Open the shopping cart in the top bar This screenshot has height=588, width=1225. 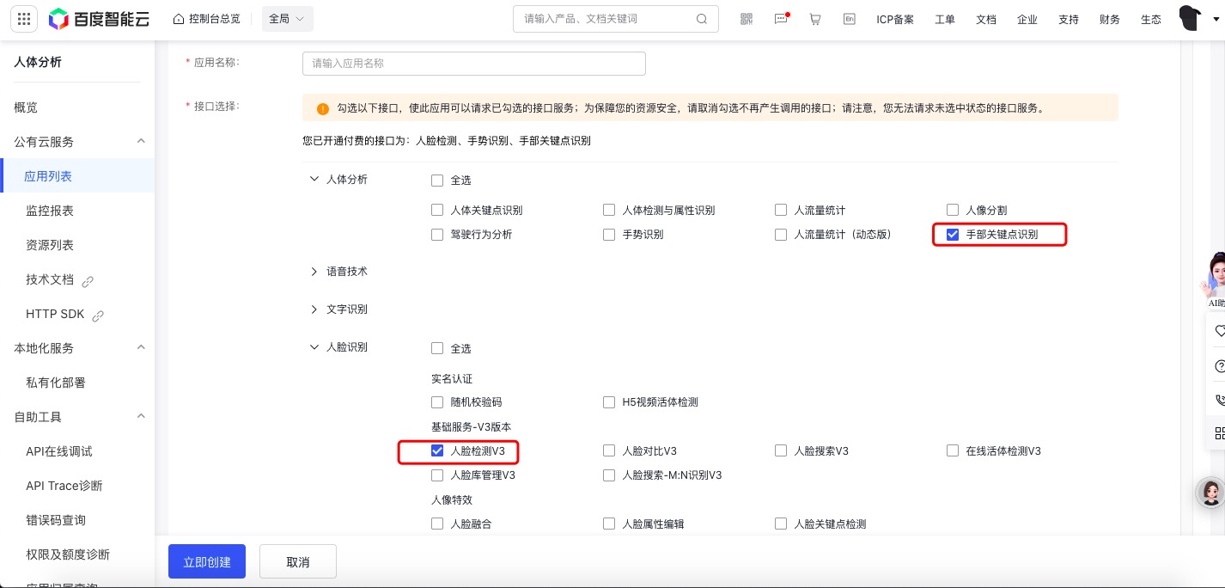point(814,18)
